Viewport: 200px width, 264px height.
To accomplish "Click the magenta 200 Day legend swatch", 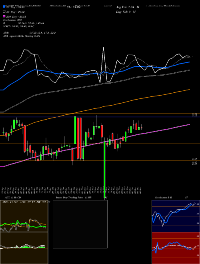I will pyautogui.click(x=4, y=16).
